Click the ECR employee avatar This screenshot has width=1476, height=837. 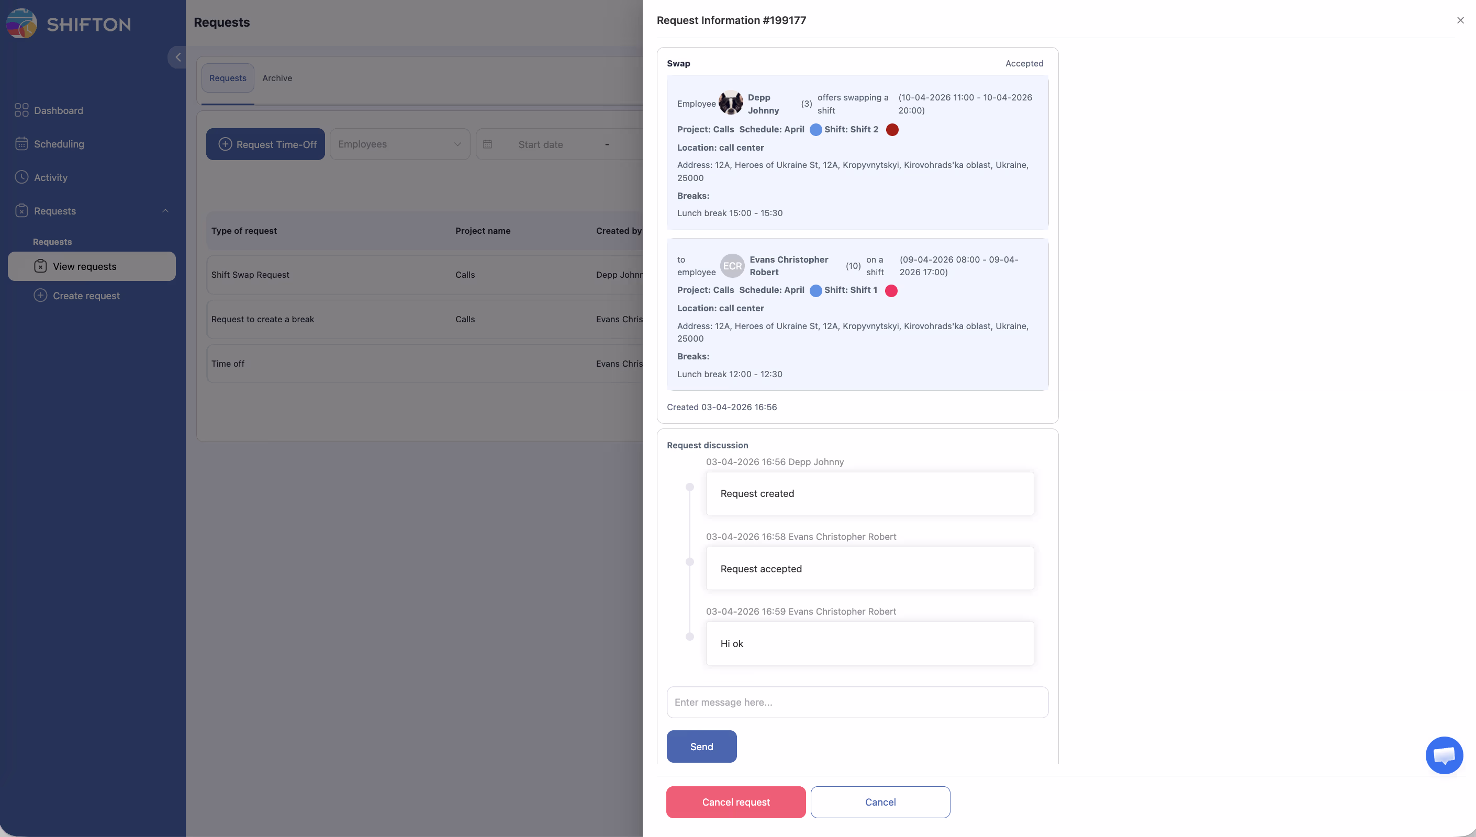[732, 266]
